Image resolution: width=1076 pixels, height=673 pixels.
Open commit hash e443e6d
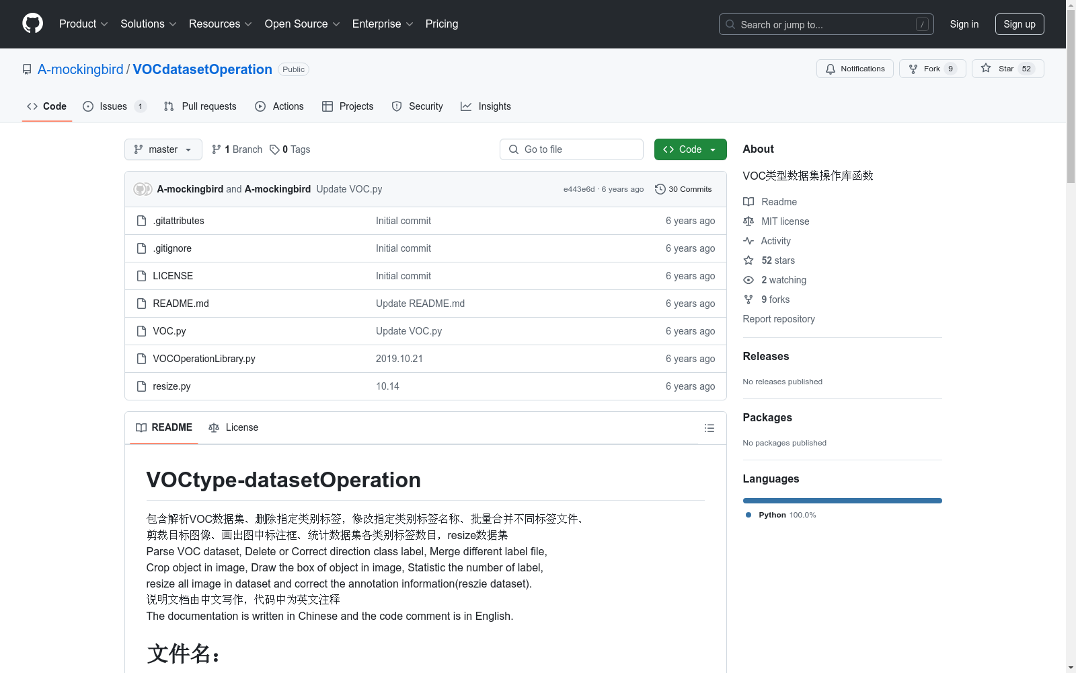tap(579, 189)
